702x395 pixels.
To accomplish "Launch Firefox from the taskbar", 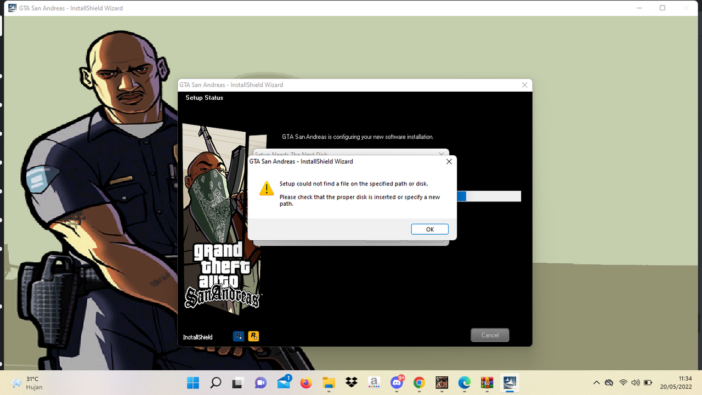I will (306, 382).
